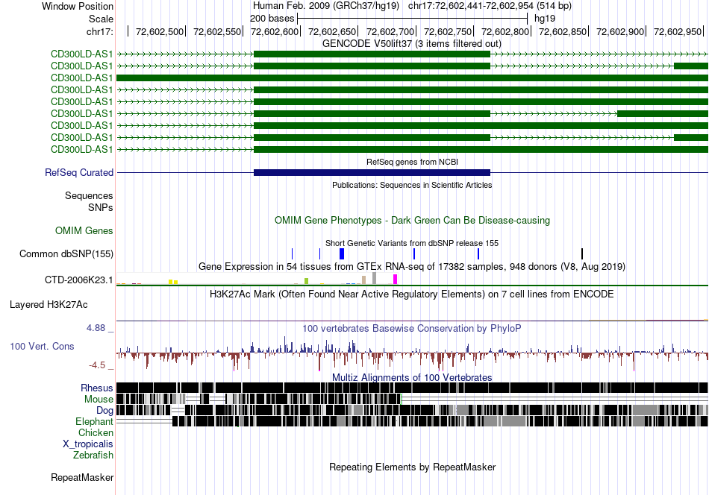Click the Rhesus alignment label
Screen dimensions: 709x495
[97, 388]
